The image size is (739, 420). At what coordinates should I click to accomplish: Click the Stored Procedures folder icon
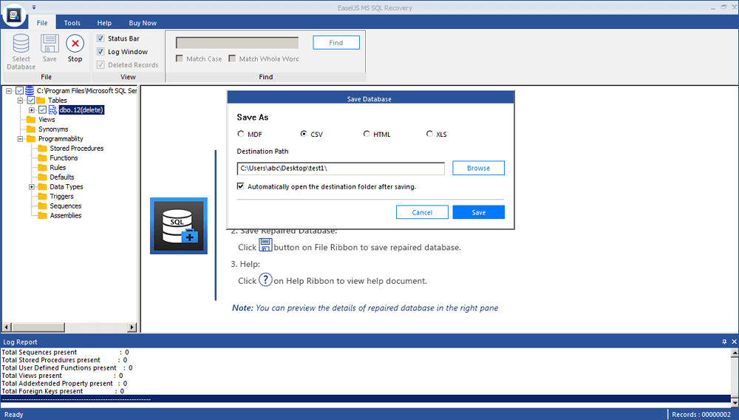pyautogui.click(x=42, y=149)
